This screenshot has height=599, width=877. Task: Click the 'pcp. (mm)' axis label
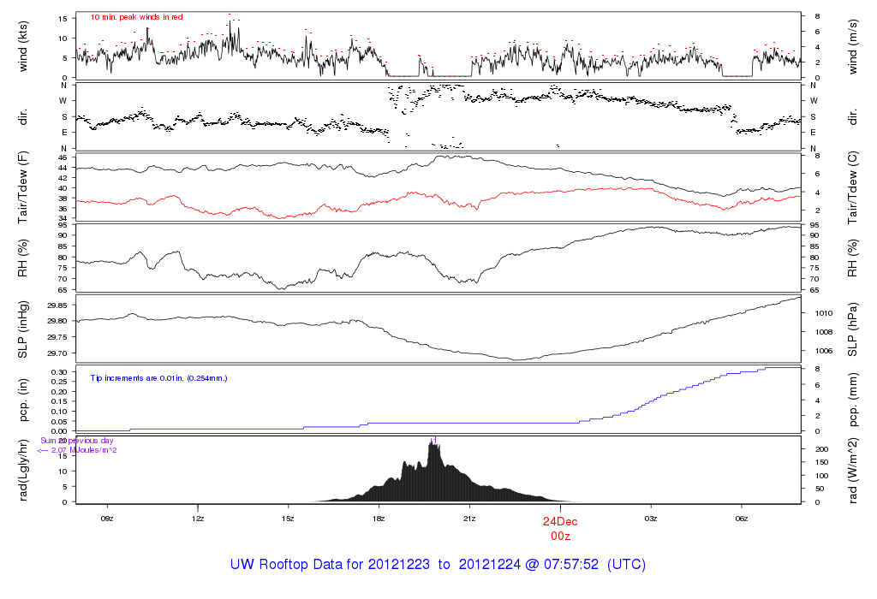pos(852,400)
